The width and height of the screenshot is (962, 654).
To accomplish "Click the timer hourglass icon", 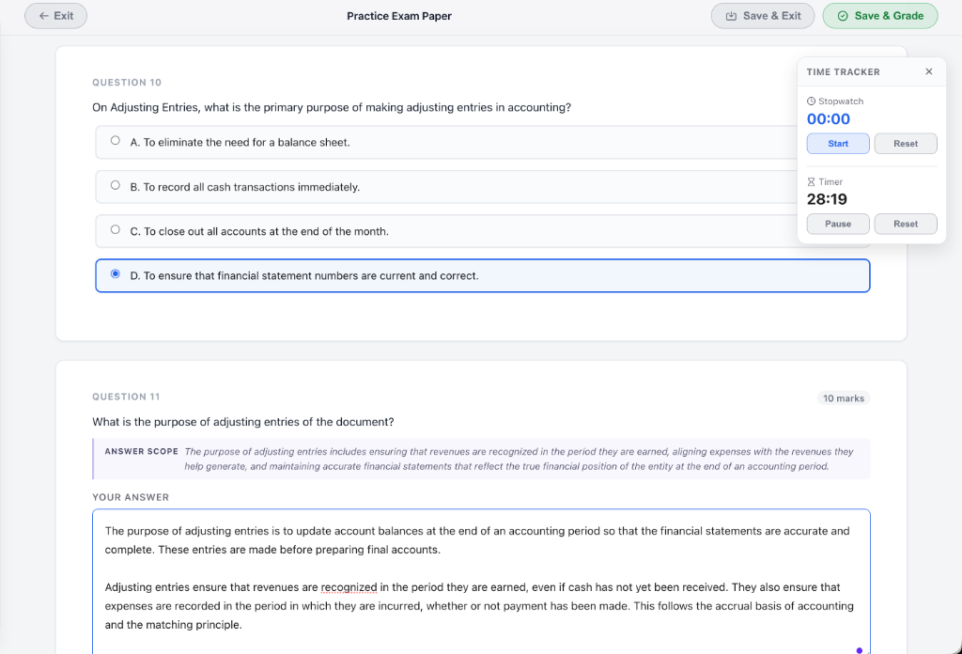I will tap(811, 181).
